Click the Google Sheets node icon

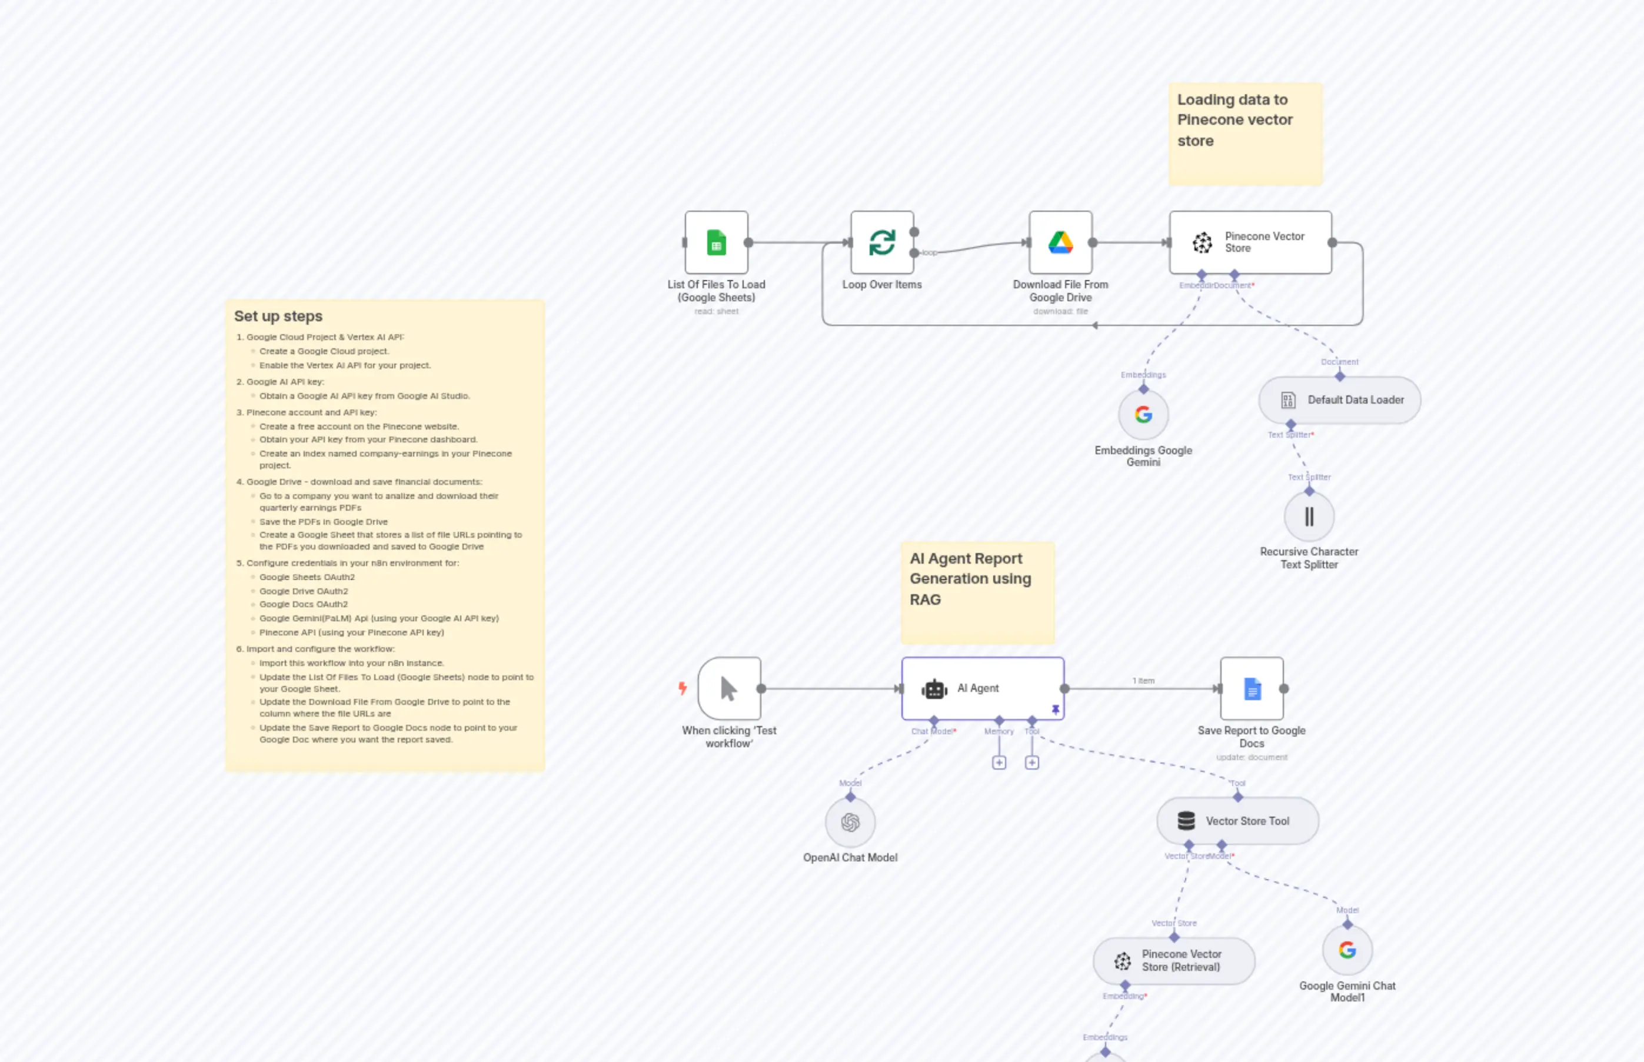(x=716, y=243)
